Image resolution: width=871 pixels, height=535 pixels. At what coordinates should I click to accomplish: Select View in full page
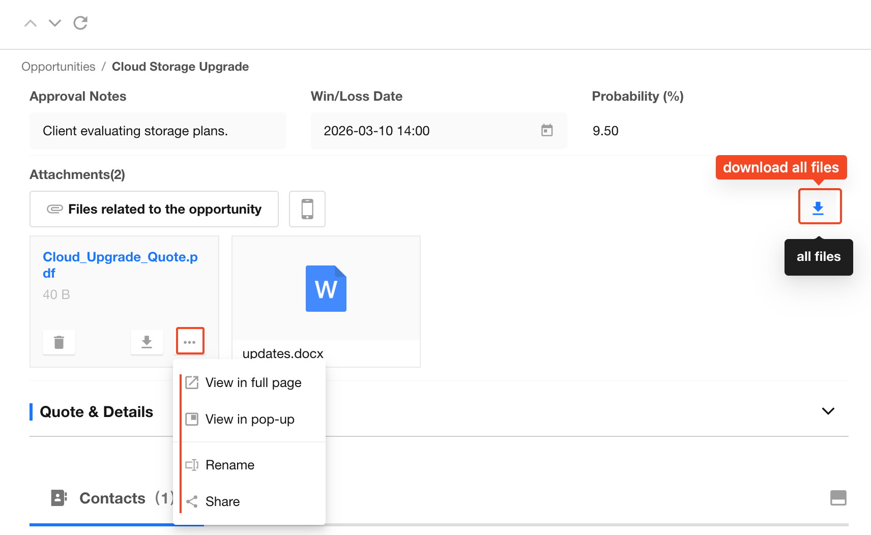point(253,382)
